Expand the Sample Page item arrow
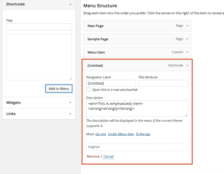This screenshot has width=224, height=174. pos(187,39)
